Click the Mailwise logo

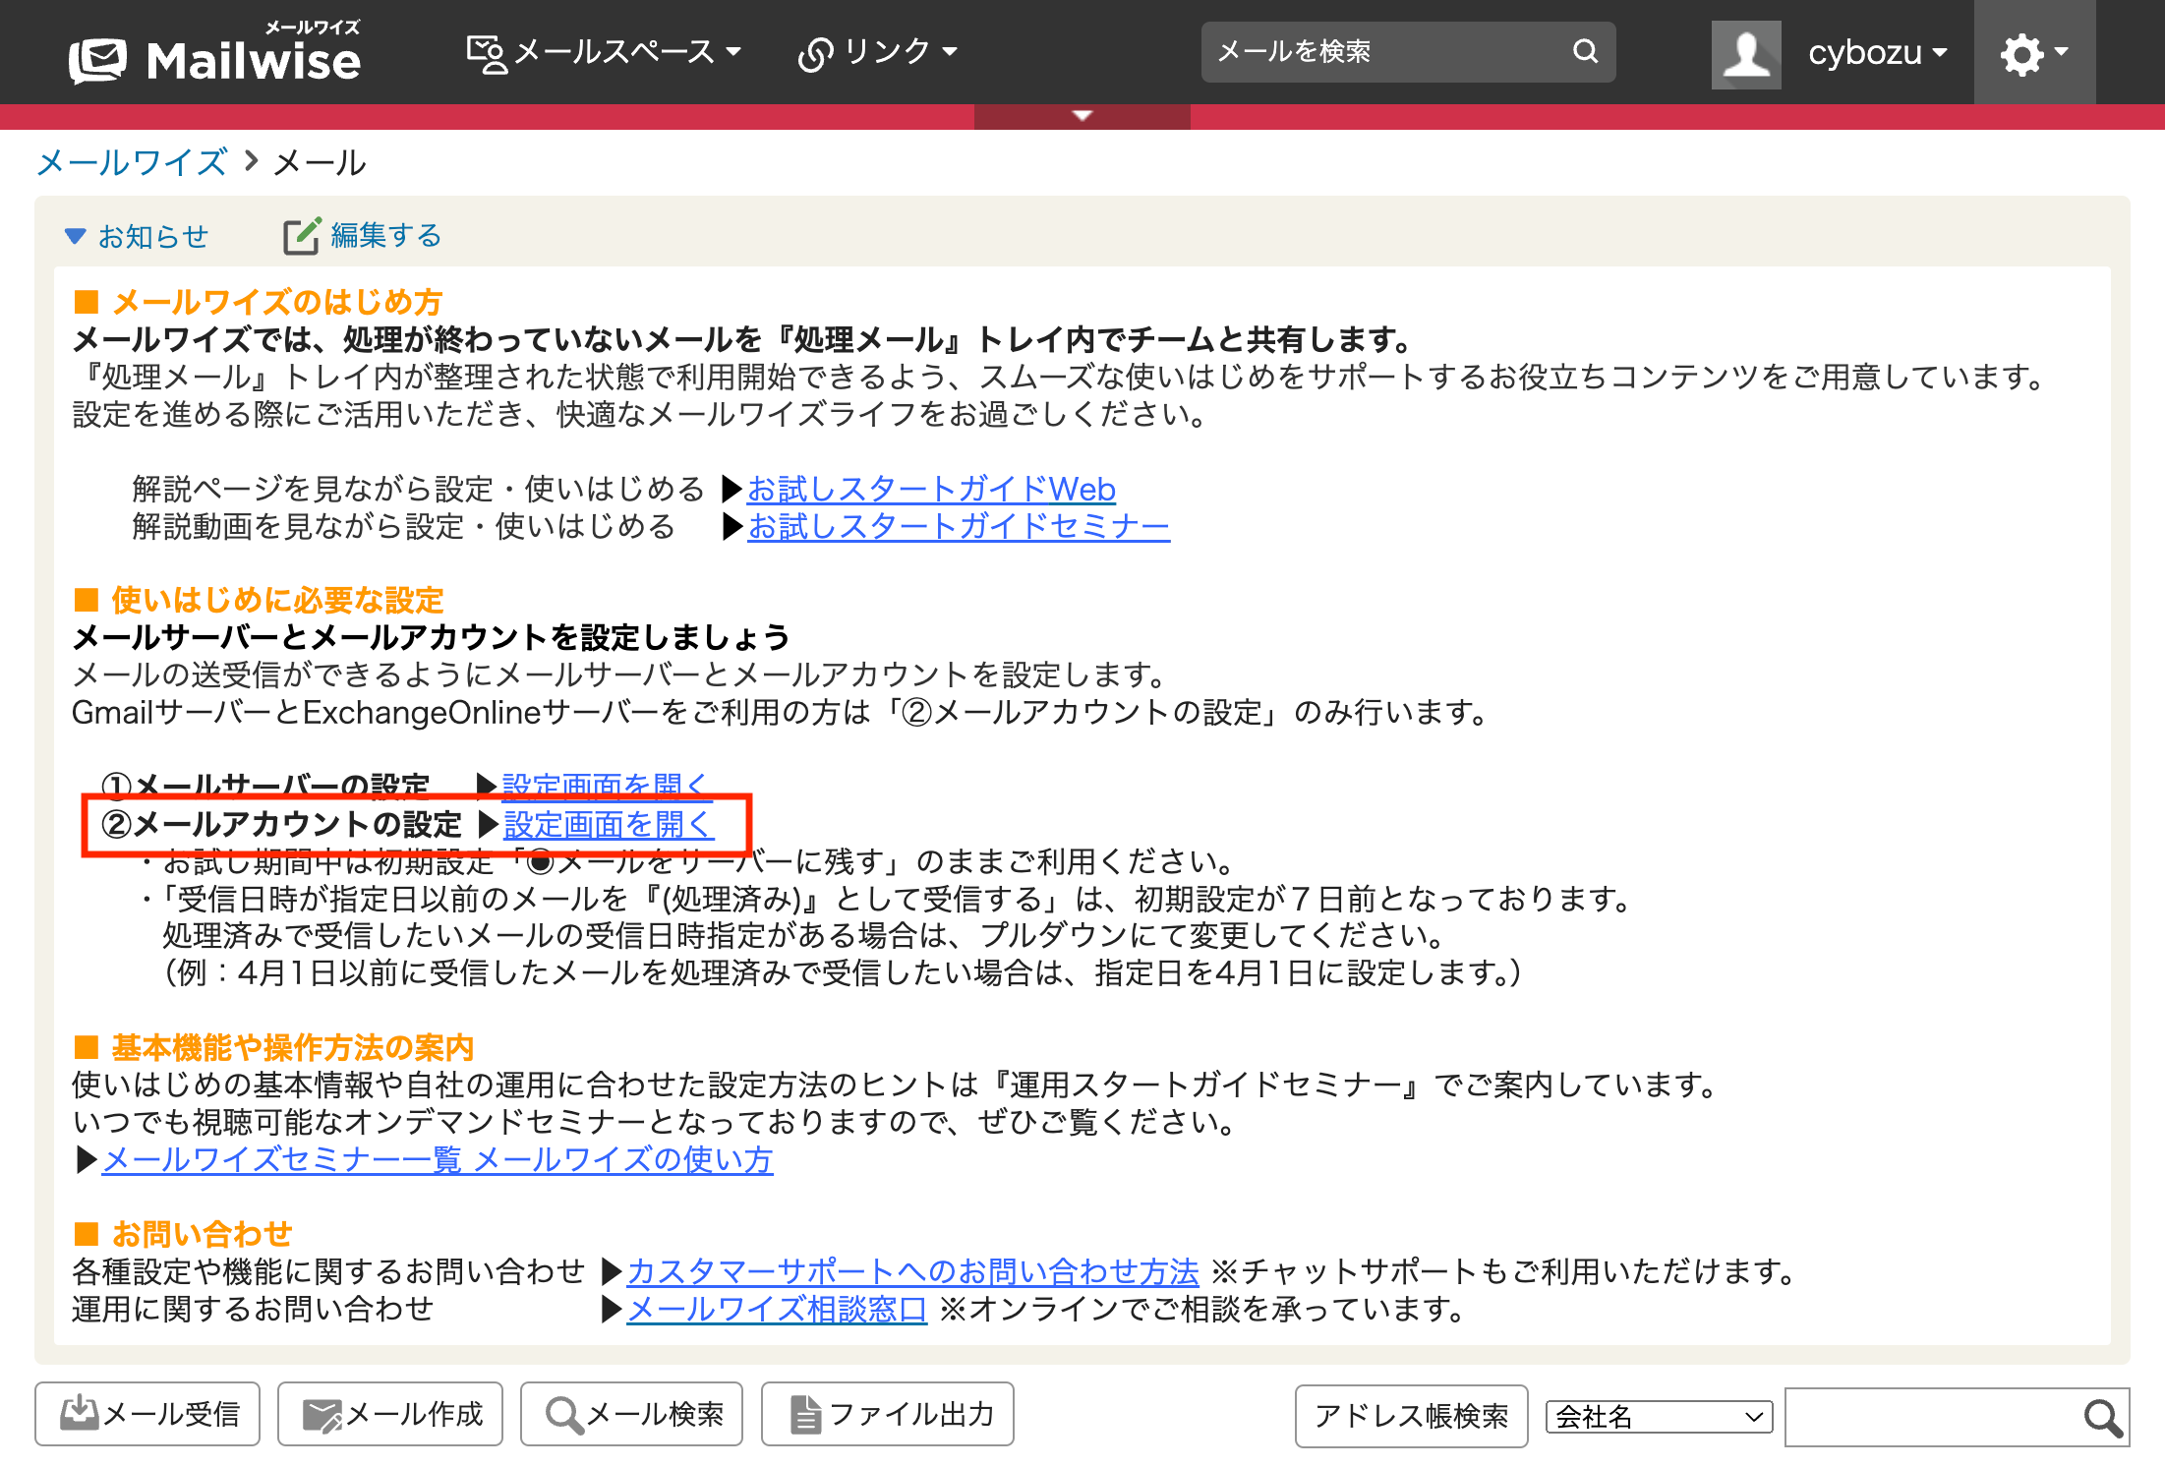214,53
